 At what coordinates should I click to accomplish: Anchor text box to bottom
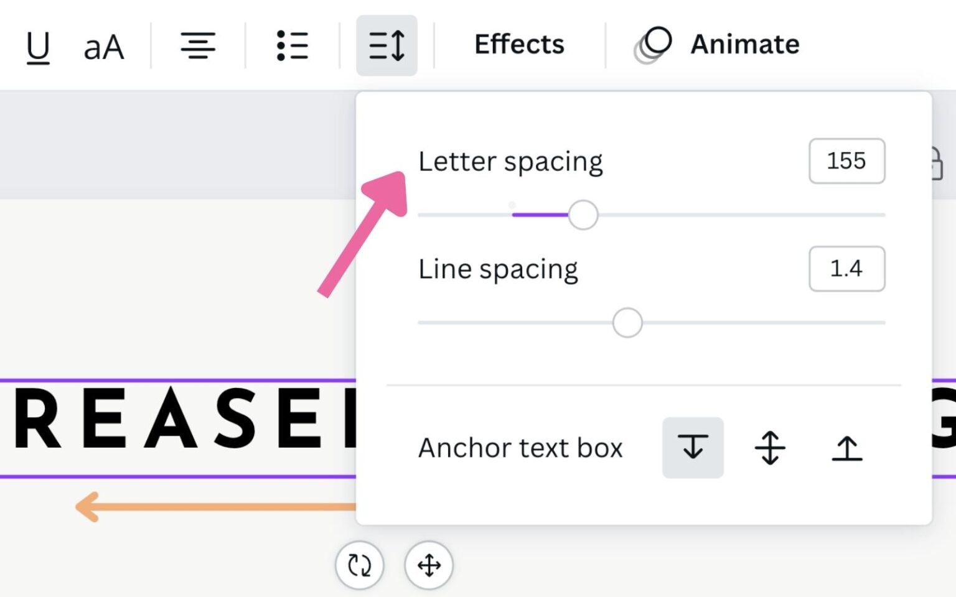pos(847,447)
